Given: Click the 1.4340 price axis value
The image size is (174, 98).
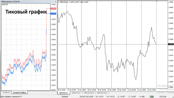Looking at the screenshot, I should pyautogui.click(x=171, y=29).
